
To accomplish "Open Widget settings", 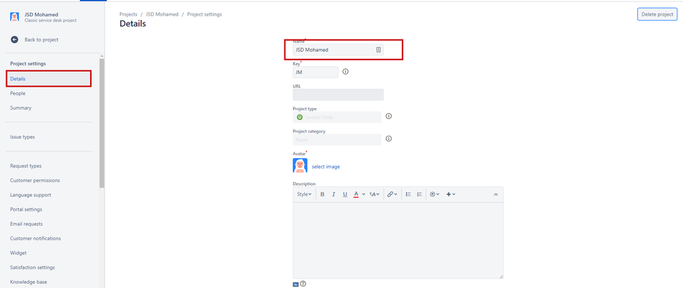I will pos(18,253).
